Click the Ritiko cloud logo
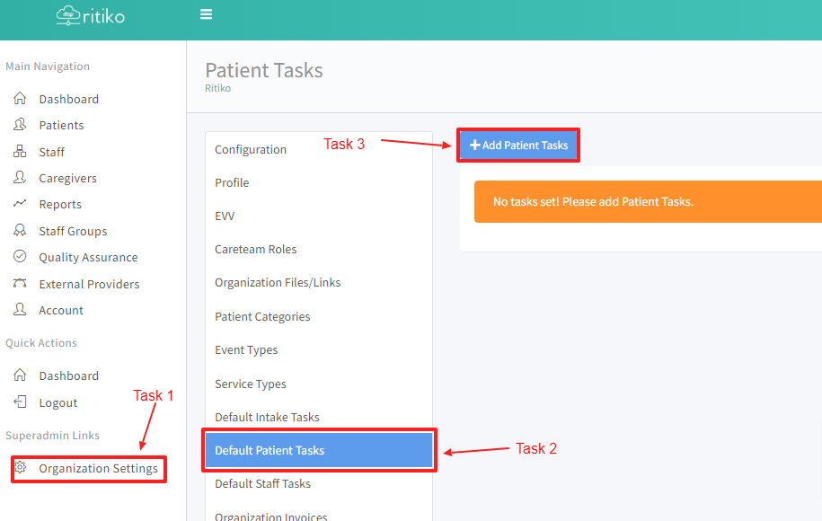The height and width of the screenshot is (521, 822). (x=68, y=14)
